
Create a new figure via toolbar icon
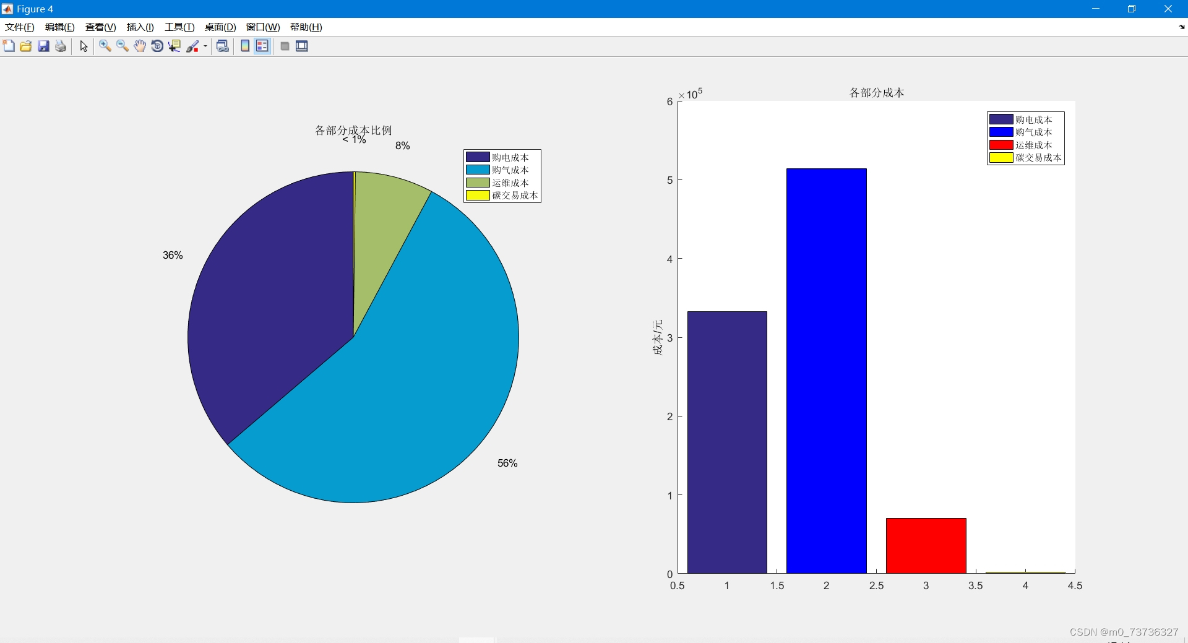[x=9, y=46]
